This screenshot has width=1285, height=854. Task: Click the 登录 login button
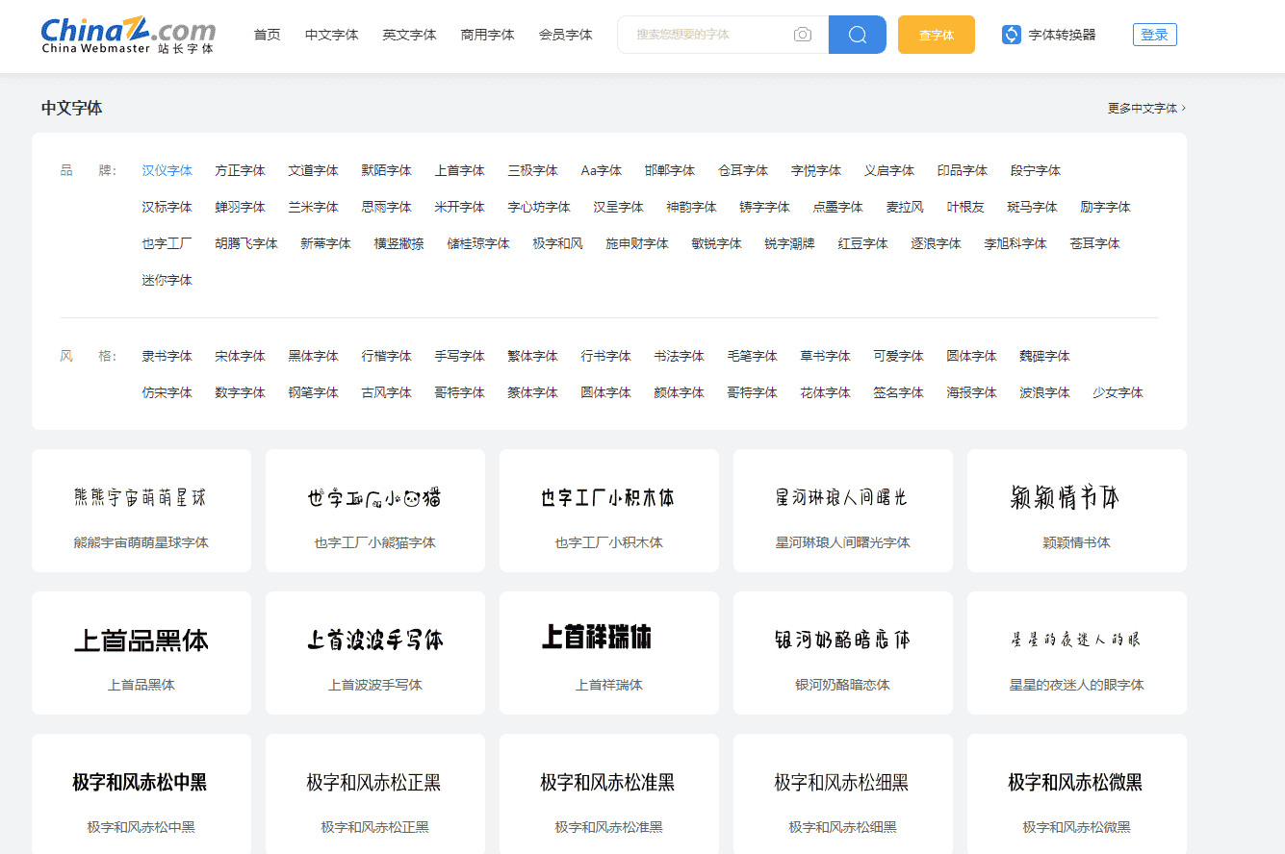pos(1155,35)
